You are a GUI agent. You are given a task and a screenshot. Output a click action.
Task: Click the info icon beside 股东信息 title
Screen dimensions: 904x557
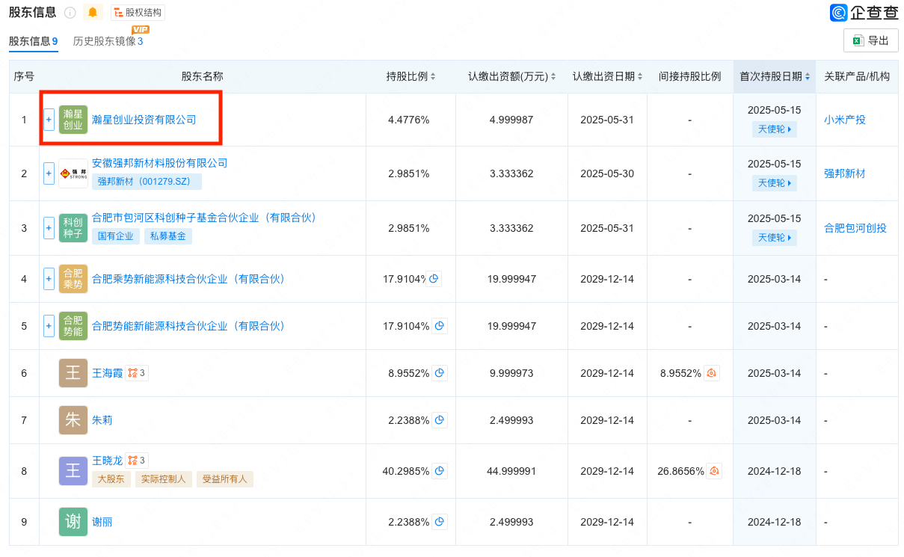(70, 13)
